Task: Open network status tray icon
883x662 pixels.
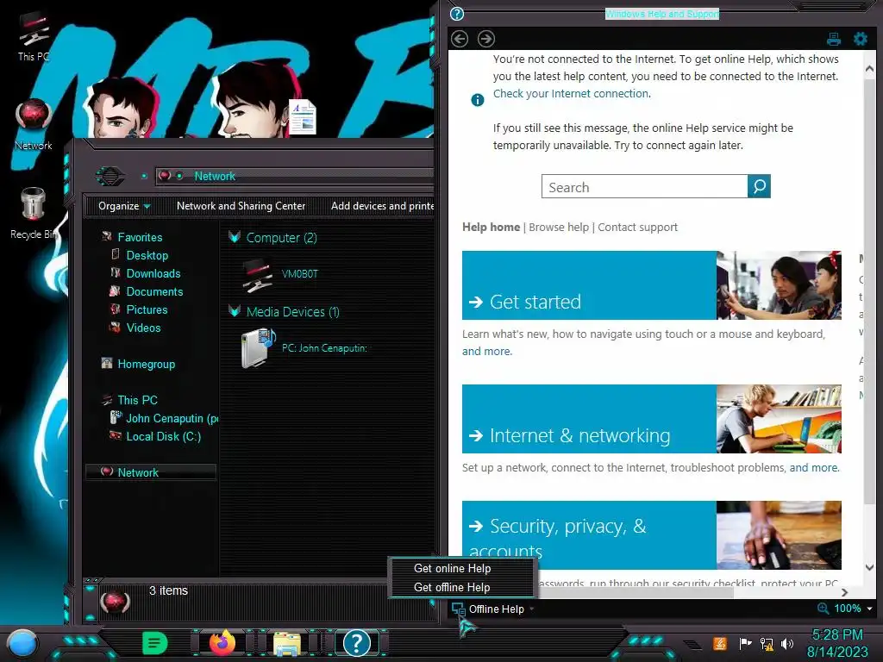Action: pos(767,643)
